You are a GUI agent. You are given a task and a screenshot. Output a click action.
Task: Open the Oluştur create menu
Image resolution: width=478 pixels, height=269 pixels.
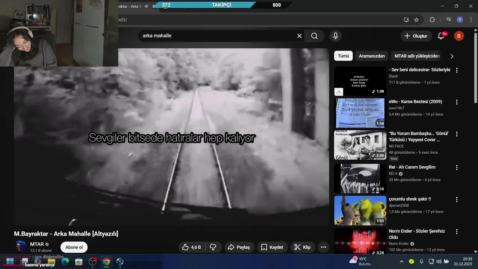[x=416, y=36]
